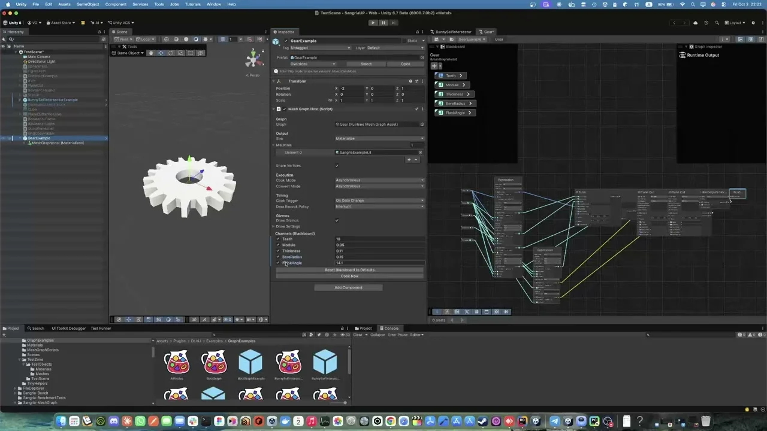
Task: Toggle Draw Gizmos checkbox
Action: [337, 220]
